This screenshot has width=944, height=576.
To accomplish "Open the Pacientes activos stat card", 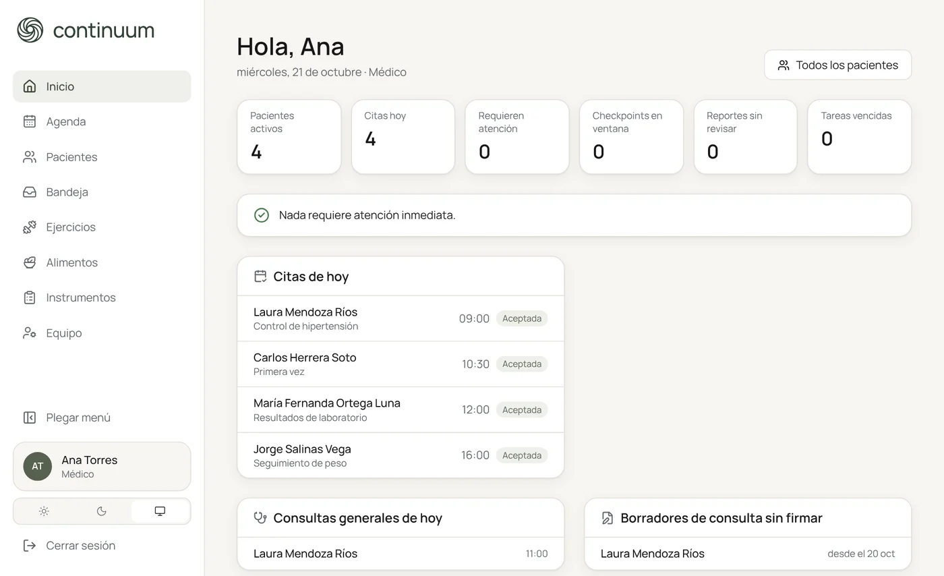I will coord(289,137).
